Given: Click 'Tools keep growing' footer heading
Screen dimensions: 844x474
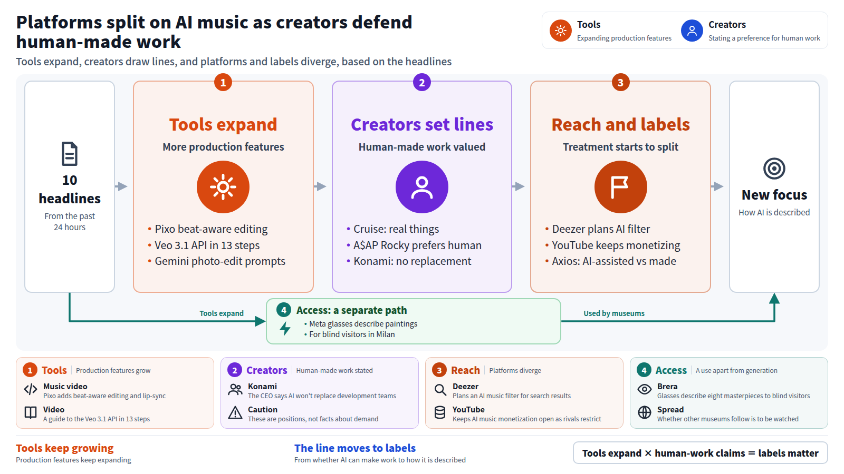Looking at the screenshot, I should point(65,448).
